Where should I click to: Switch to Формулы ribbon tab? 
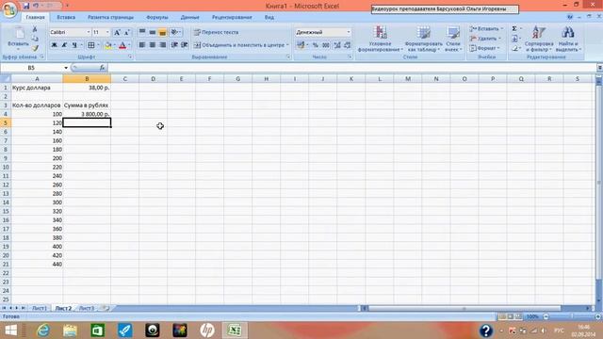(x=157, y=17)
